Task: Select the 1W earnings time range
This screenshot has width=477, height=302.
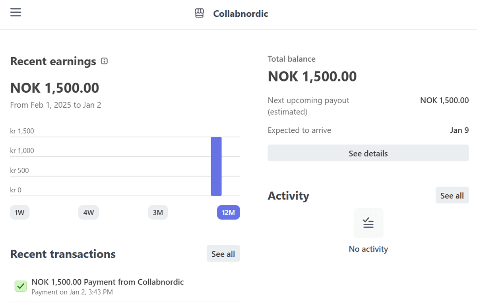Action: [x=19, y=212]
